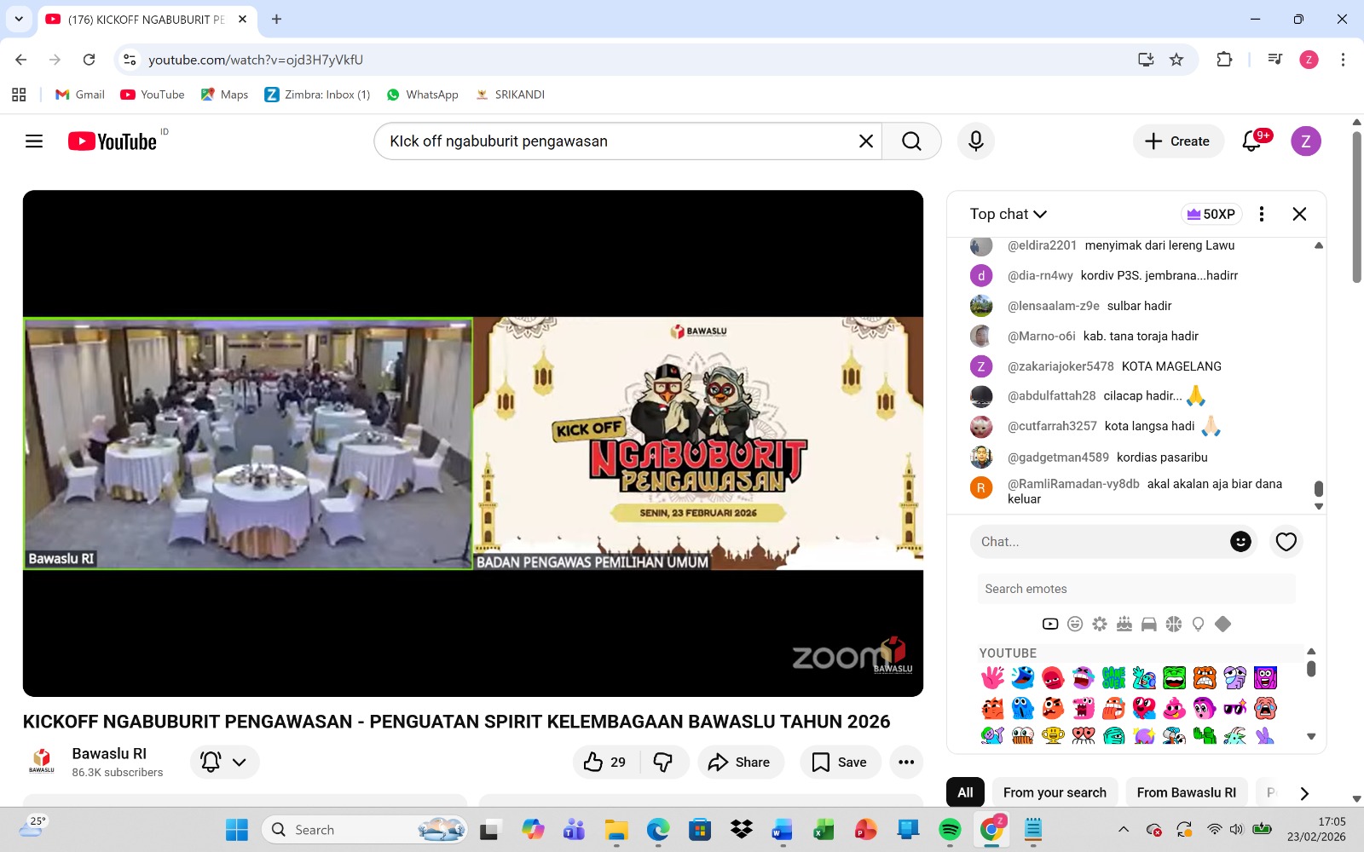Insert the pink poop emote
The image size is (1364, 852).
pyautogui.click(x=1174, y=708)
